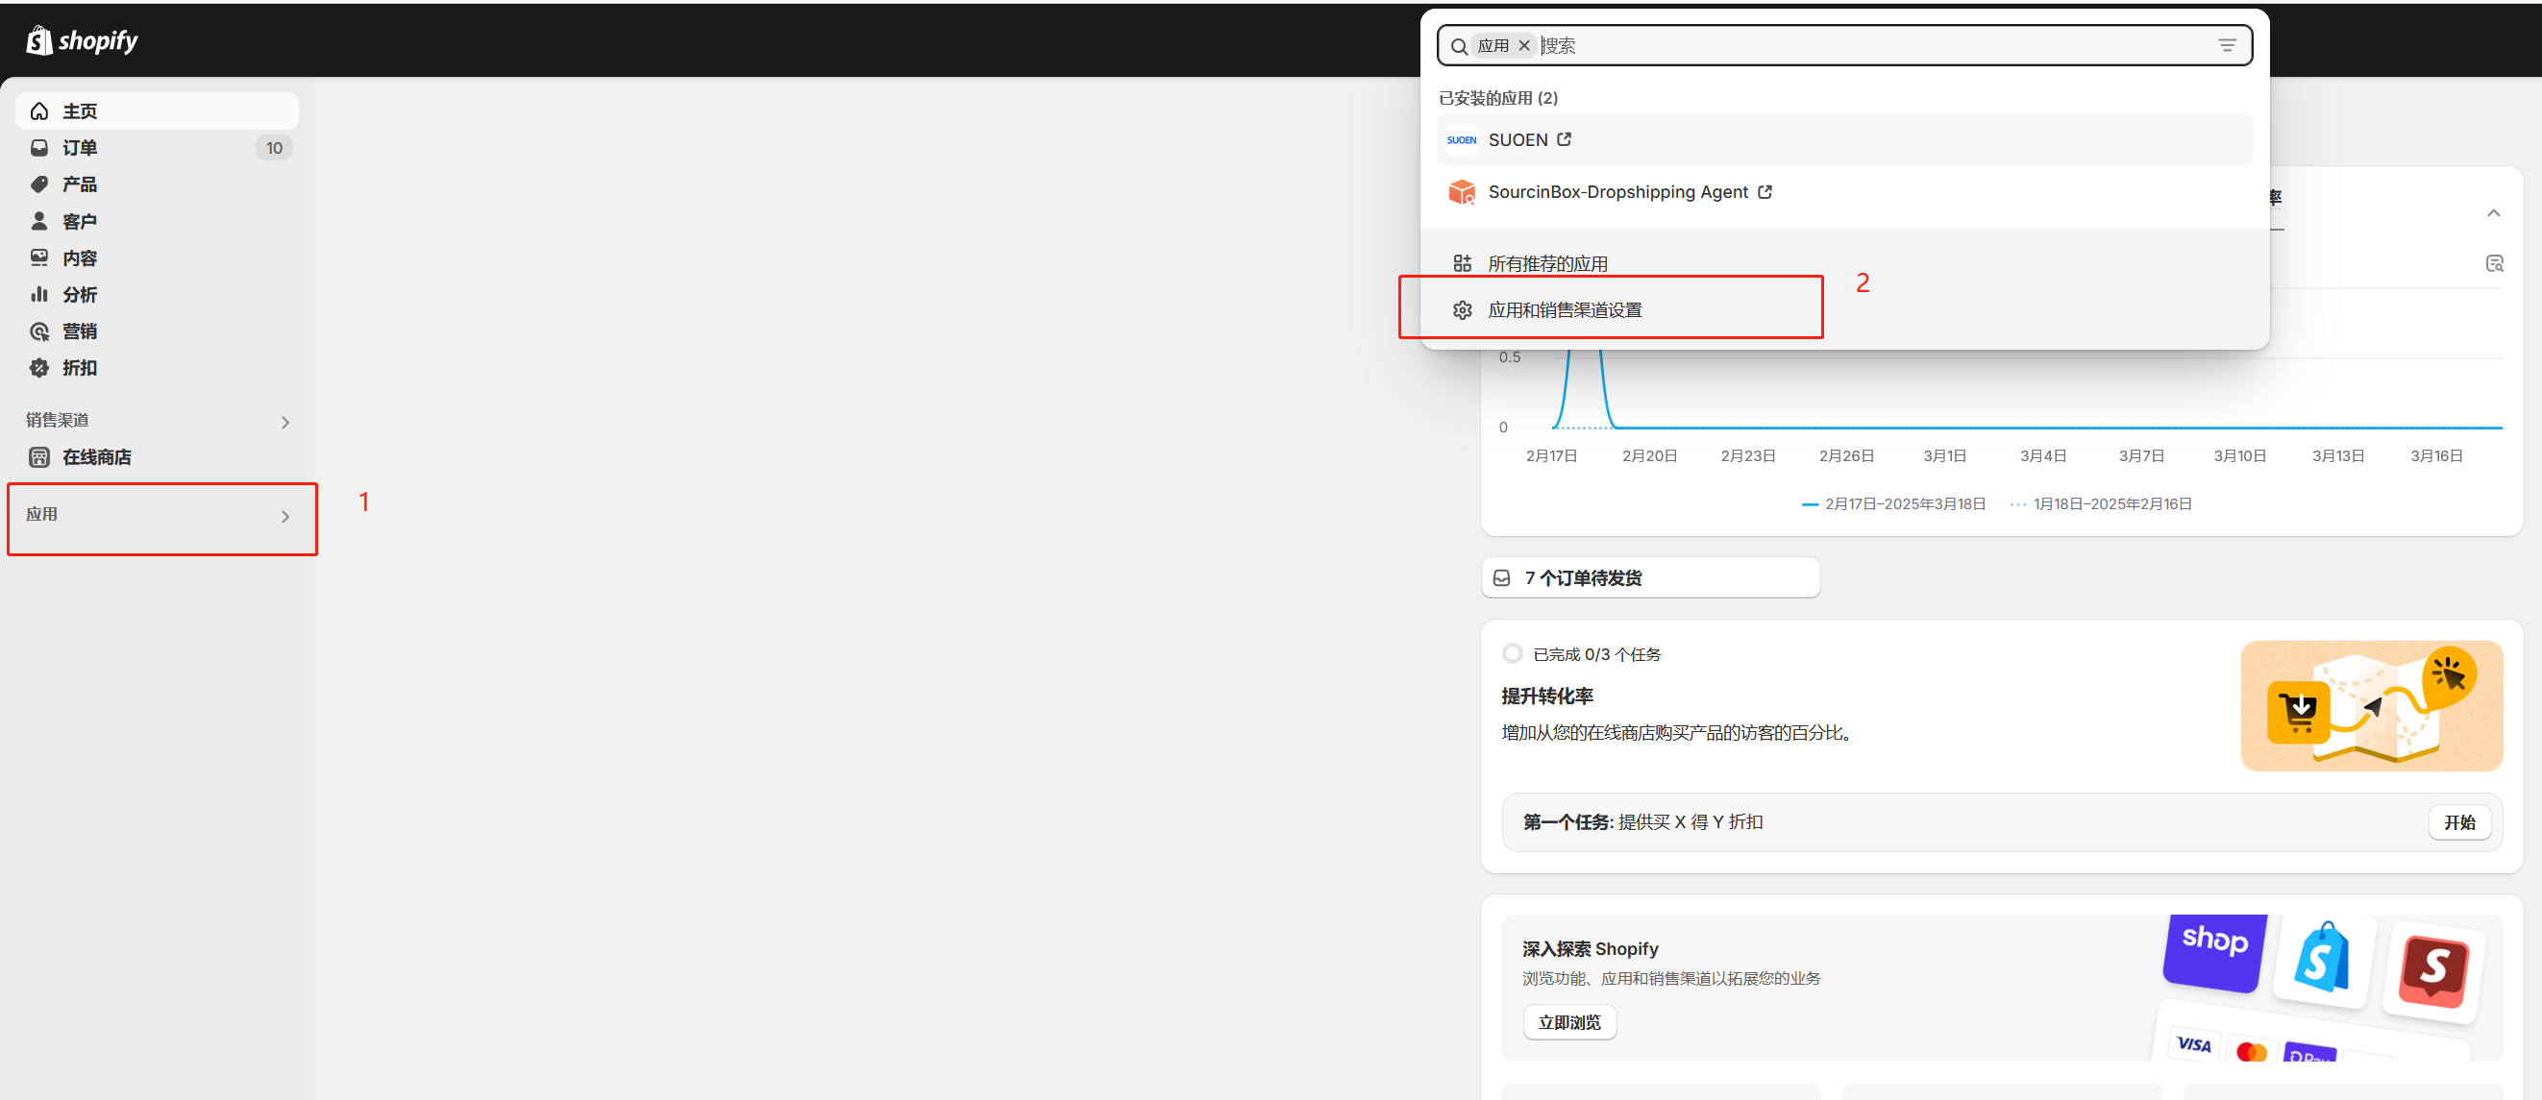
Task: Click the conversion map illustration
Action: coord(2370,706)
